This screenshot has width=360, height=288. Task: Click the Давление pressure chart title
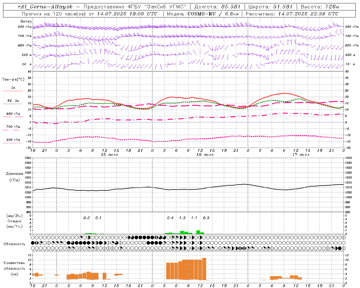pos(15,174)
